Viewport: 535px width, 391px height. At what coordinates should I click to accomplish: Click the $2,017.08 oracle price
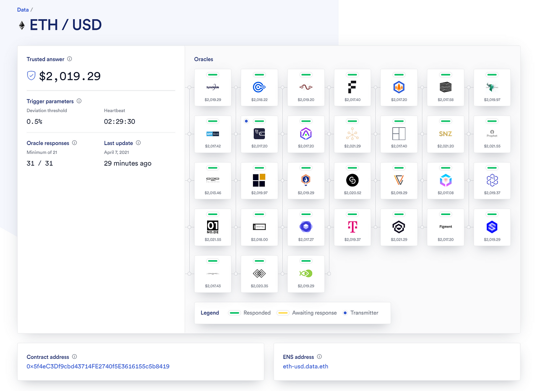coord(446,193)
